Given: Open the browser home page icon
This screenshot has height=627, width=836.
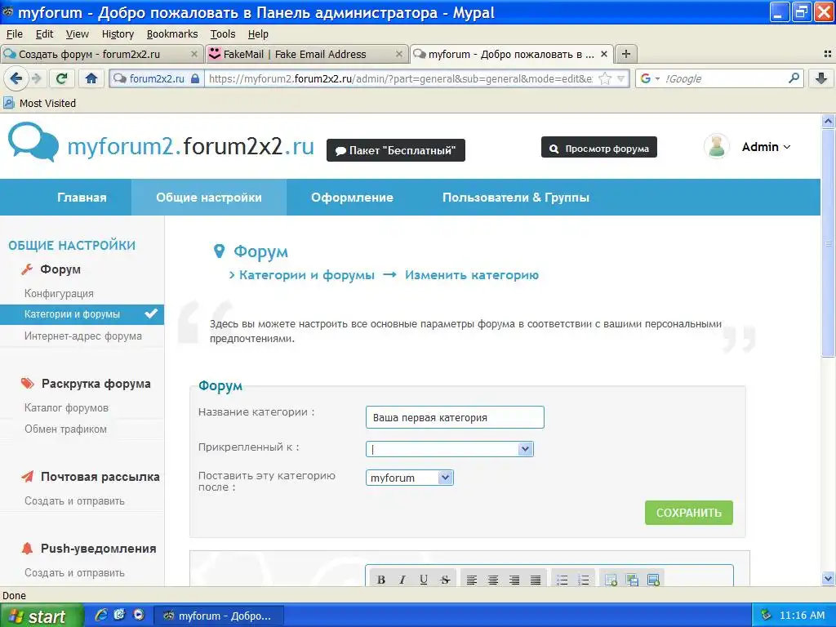Looking at the screenshot, I should pyautogui.click(x=91, y=78).
